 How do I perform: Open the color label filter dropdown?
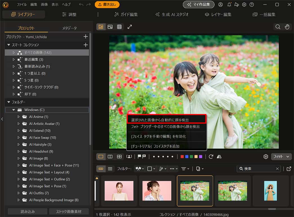[x=151, y=169]
